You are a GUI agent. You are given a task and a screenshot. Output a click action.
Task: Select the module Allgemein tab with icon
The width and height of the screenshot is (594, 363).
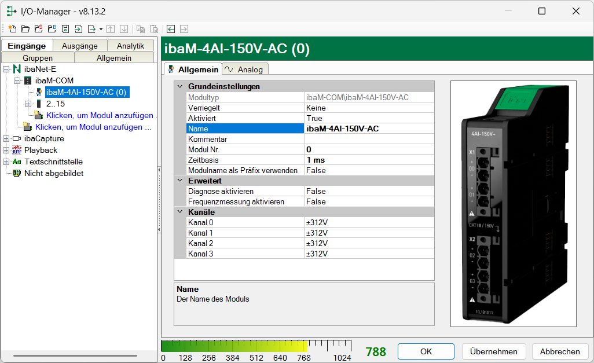coord(193,69)
